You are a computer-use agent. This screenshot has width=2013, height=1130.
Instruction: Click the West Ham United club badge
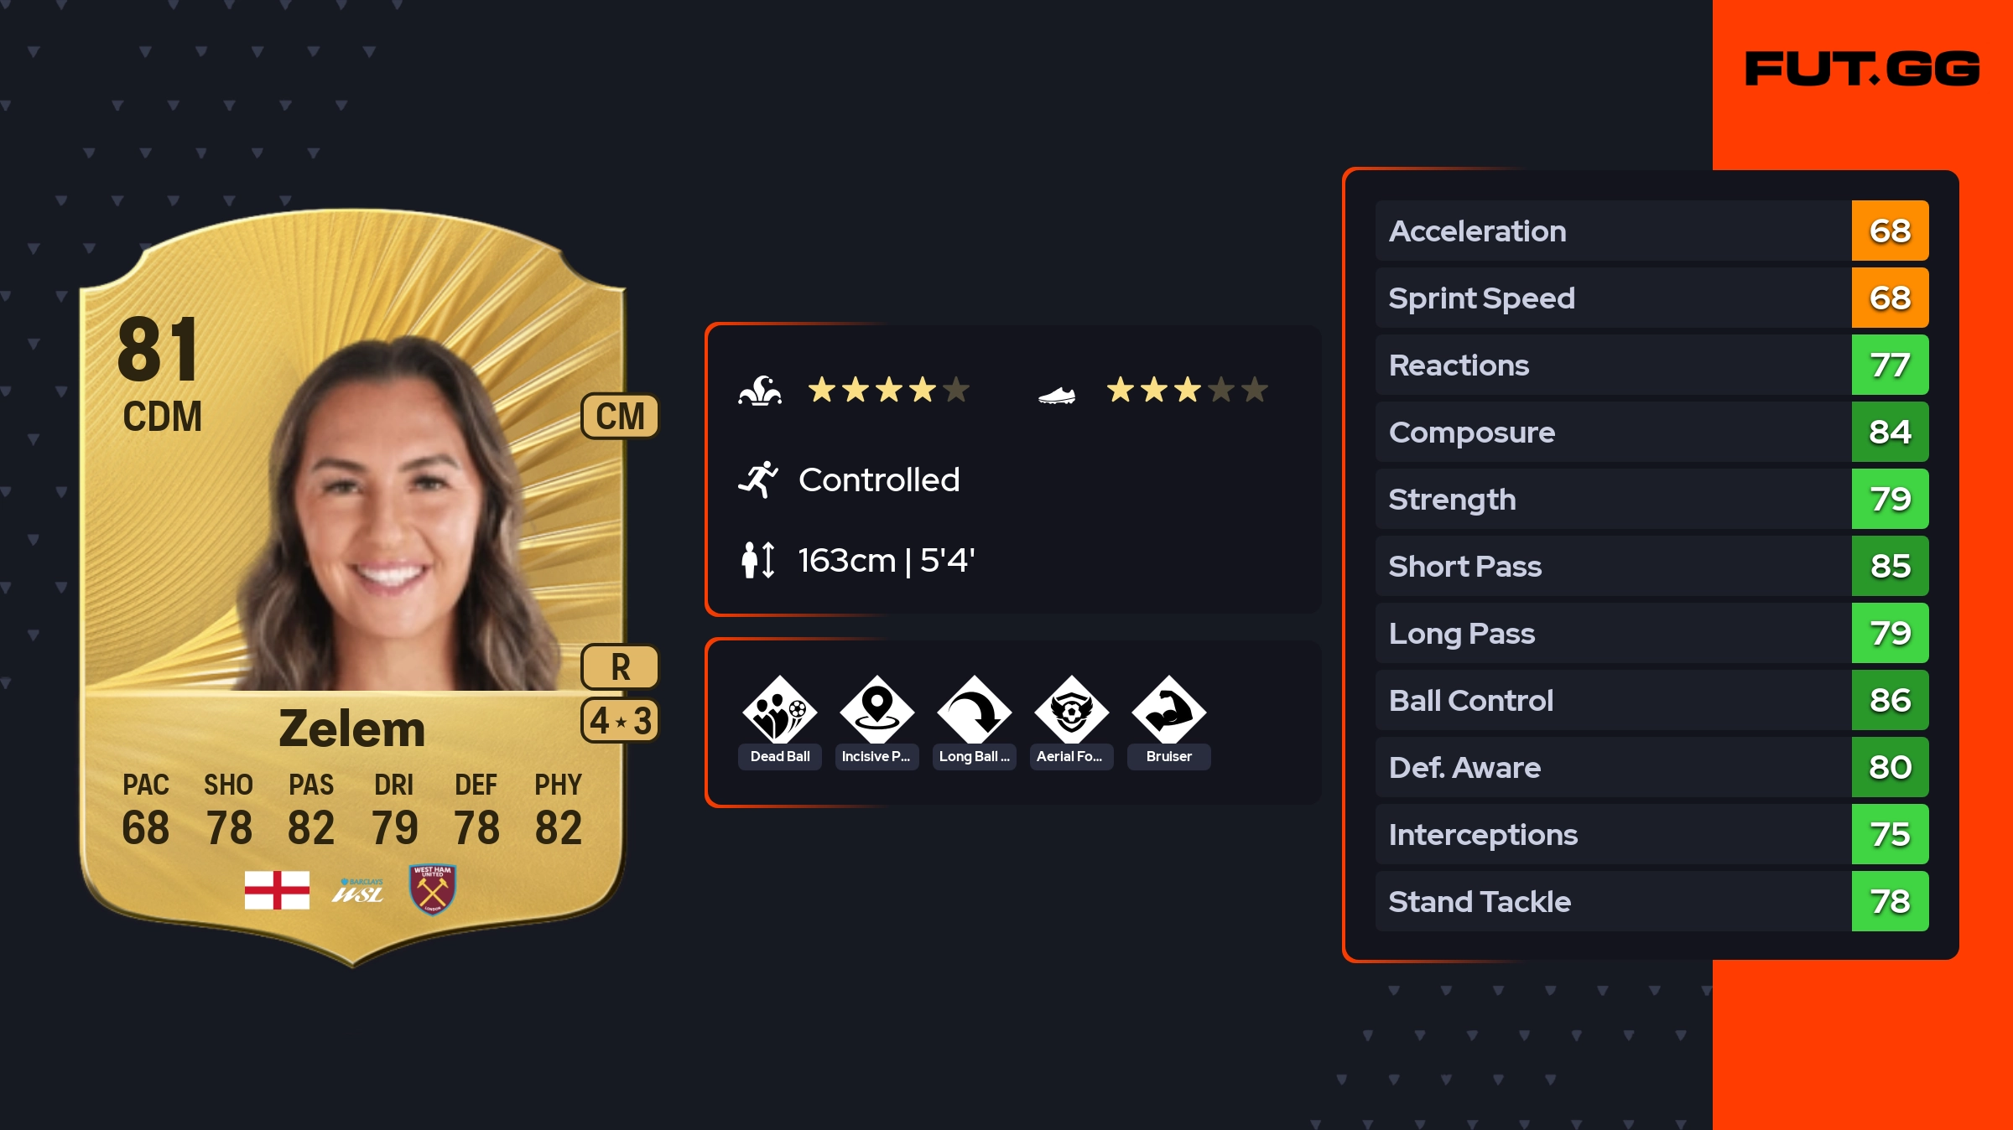coord(432,889)
